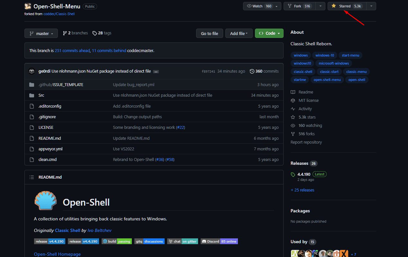This screenshot has height=257, width=408.
Task: Click the file icon beside LICENSE
Action: coord(32,128)
